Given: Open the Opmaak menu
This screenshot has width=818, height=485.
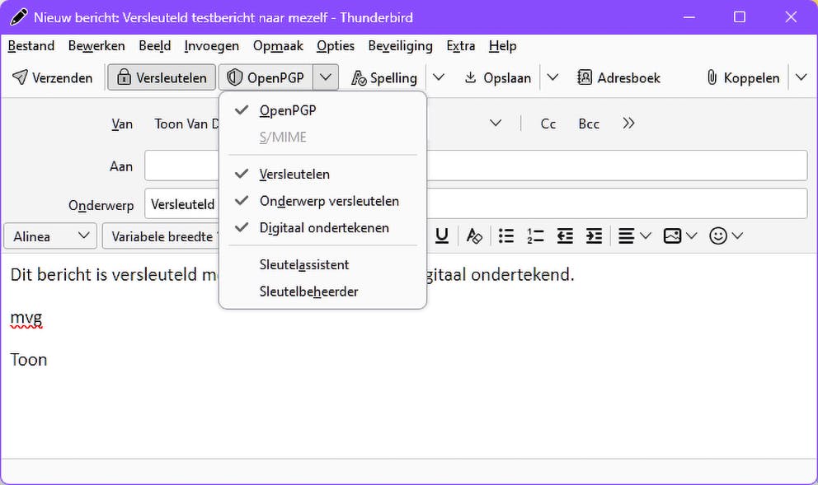Looking at the screenshot, I should (x=278, y=46).
